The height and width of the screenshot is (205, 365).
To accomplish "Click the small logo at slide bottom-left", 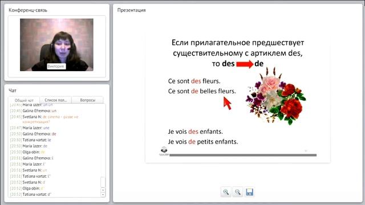I will pos(164,151).
